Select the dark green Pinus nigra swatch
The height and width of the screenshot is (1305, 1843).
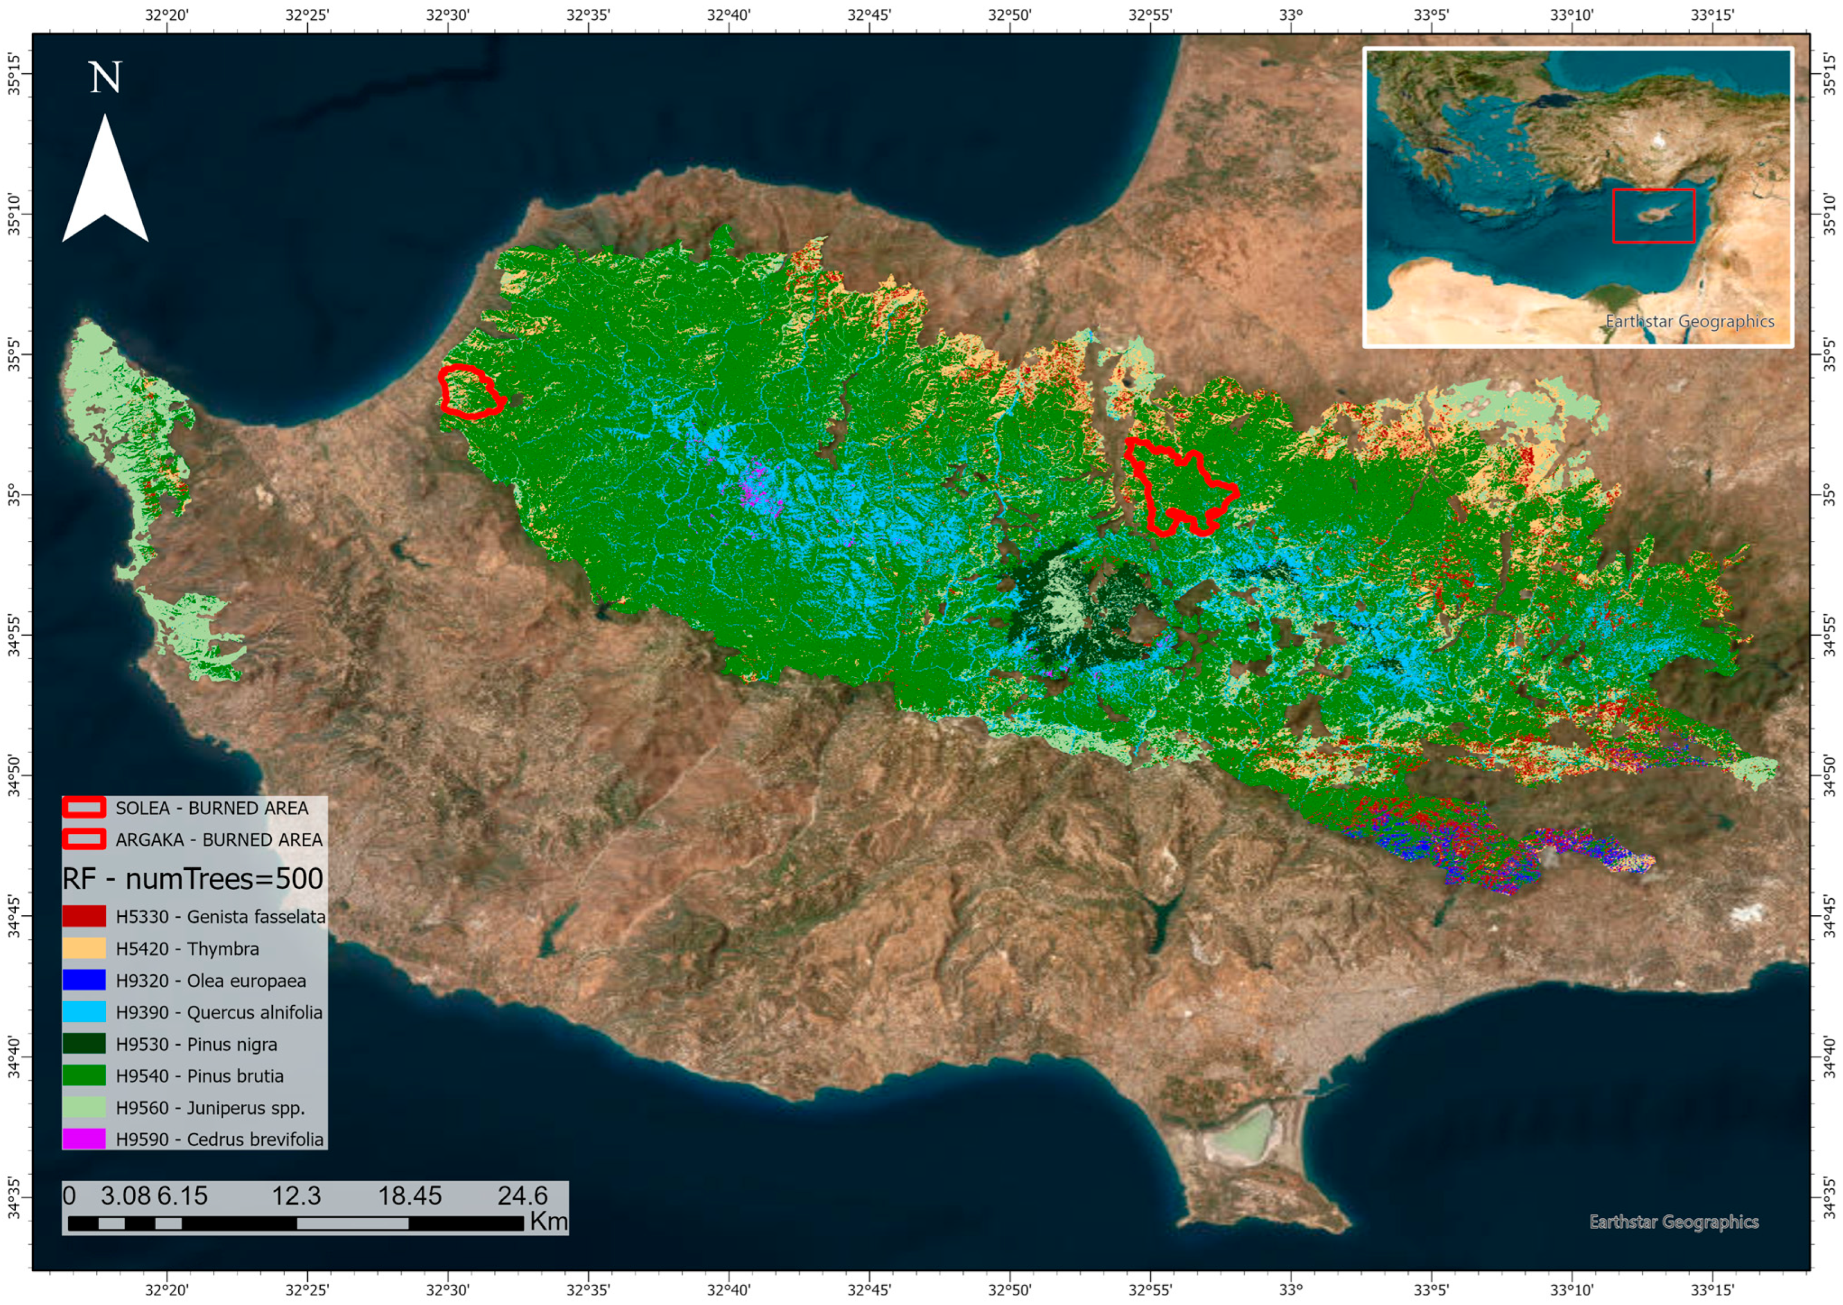[x=83, y=1044]
